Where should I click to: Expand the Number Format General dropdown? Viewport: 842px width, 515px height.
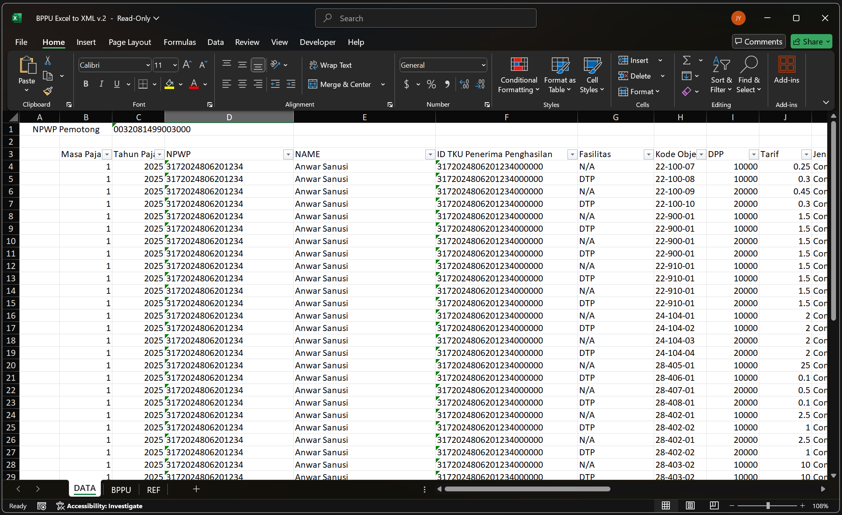point(483,65)
